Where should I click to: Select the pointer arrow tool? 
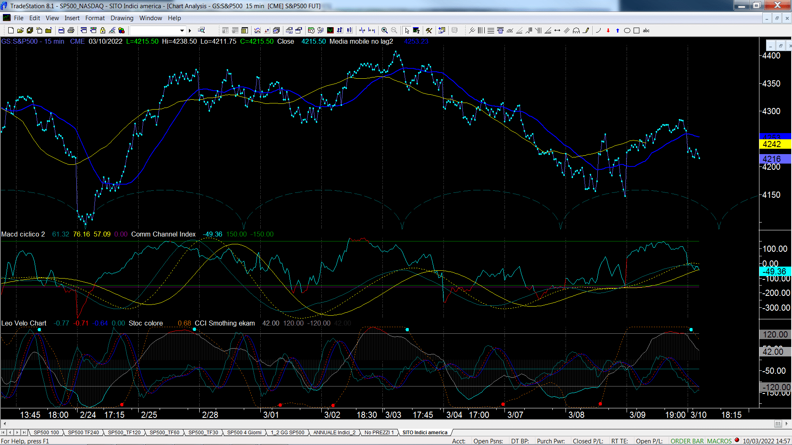point(407,30)
